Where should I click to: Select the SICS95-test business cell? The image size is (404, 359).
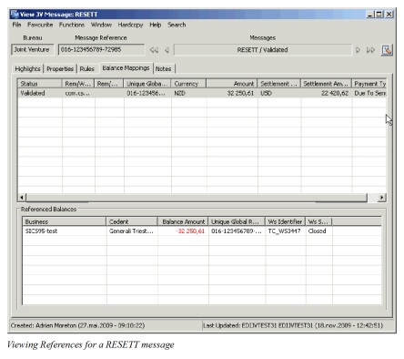point(65,231)
